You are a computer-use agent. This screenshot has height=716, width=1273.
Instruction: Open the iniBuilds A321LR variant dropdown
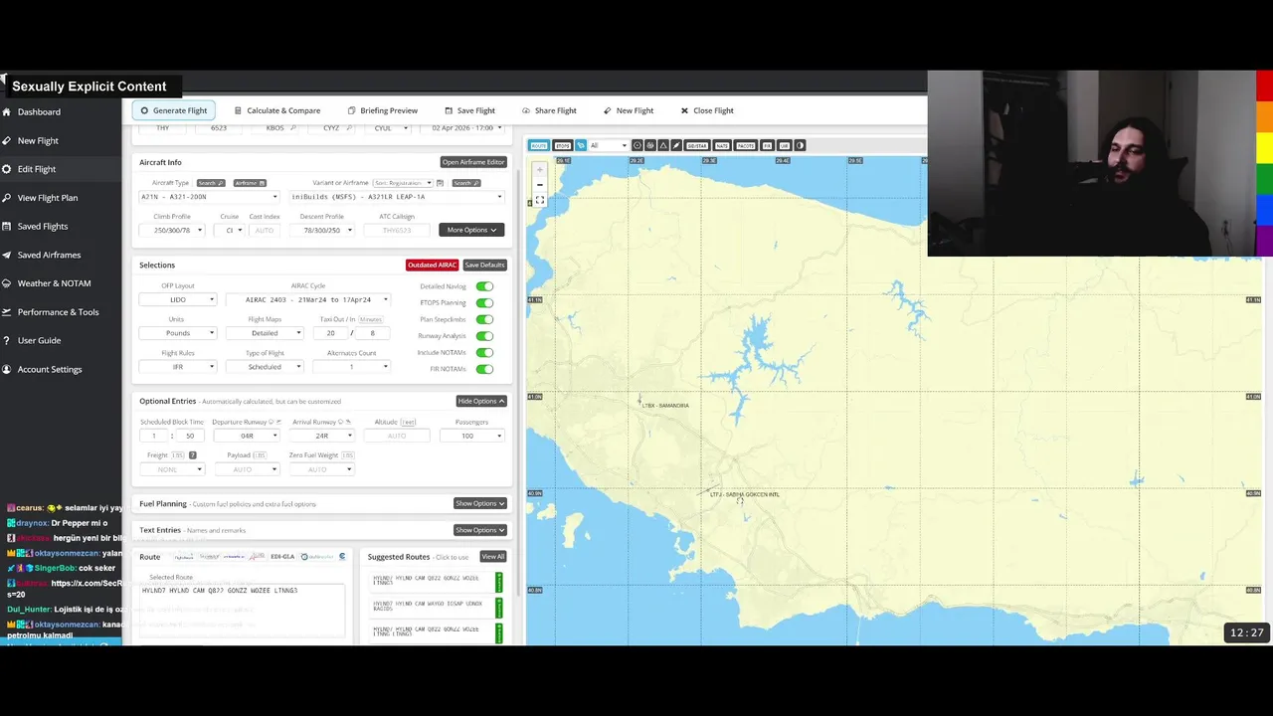(x=396, y=197)
